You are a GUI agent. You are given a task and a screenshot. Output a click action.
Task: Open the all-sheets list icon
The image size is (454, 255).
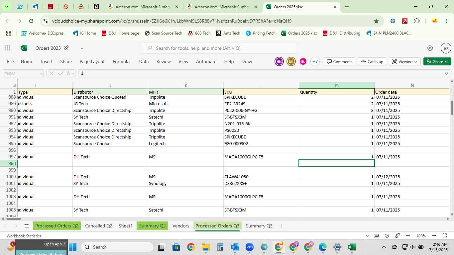pos(27,226)
